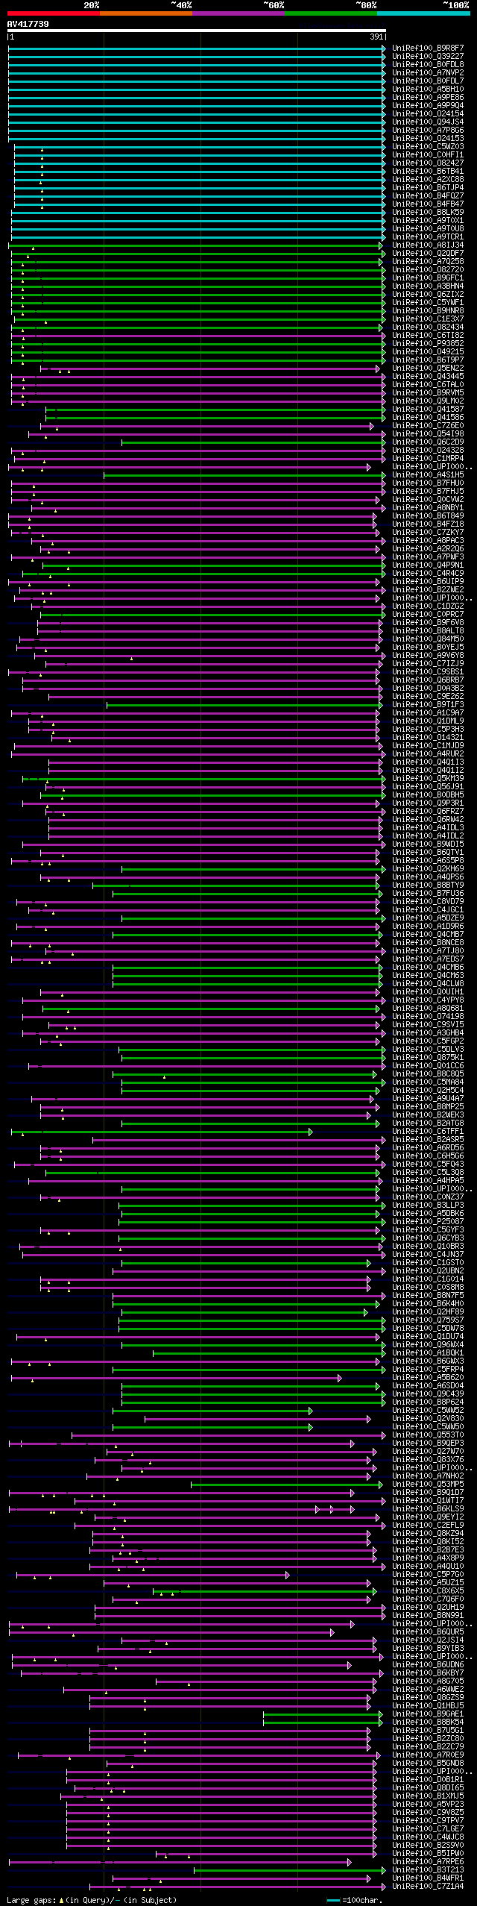Select hit UniRef100_A9PE86

pos(428,98)
